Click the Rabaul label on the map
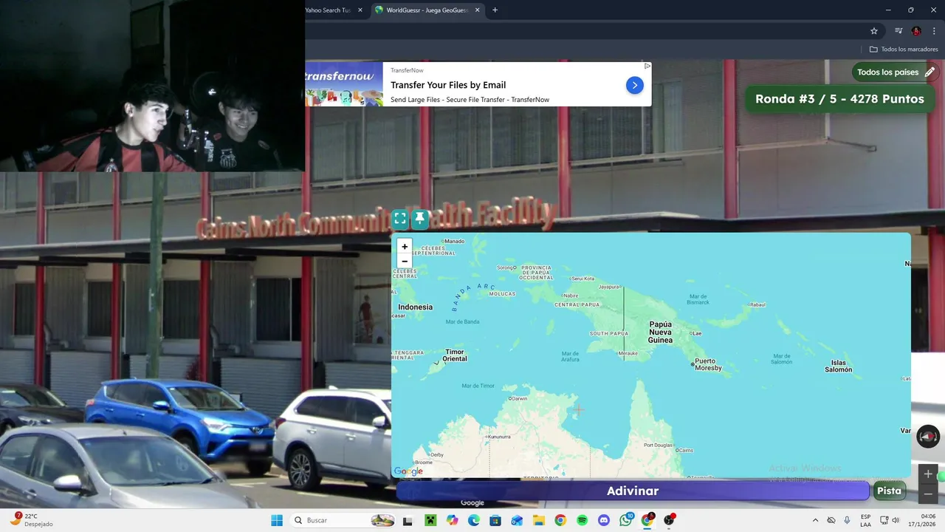 click(758, 304)
